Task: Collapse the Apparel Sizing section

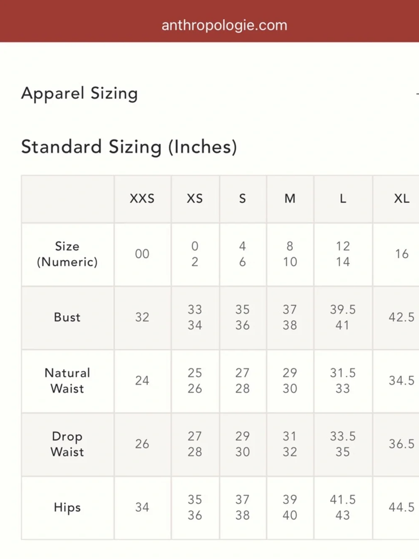Action: click(x=416, y=94)
